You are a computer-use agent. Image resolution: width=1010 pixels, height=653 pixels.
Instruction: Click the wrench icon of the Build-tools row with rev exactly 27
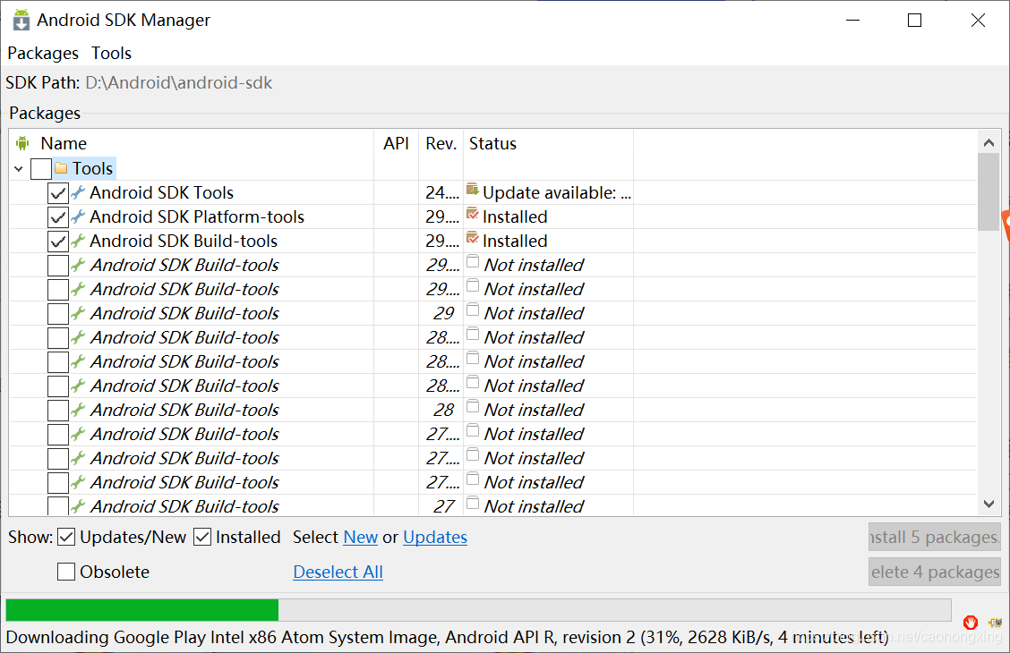(x=78, y=505)
